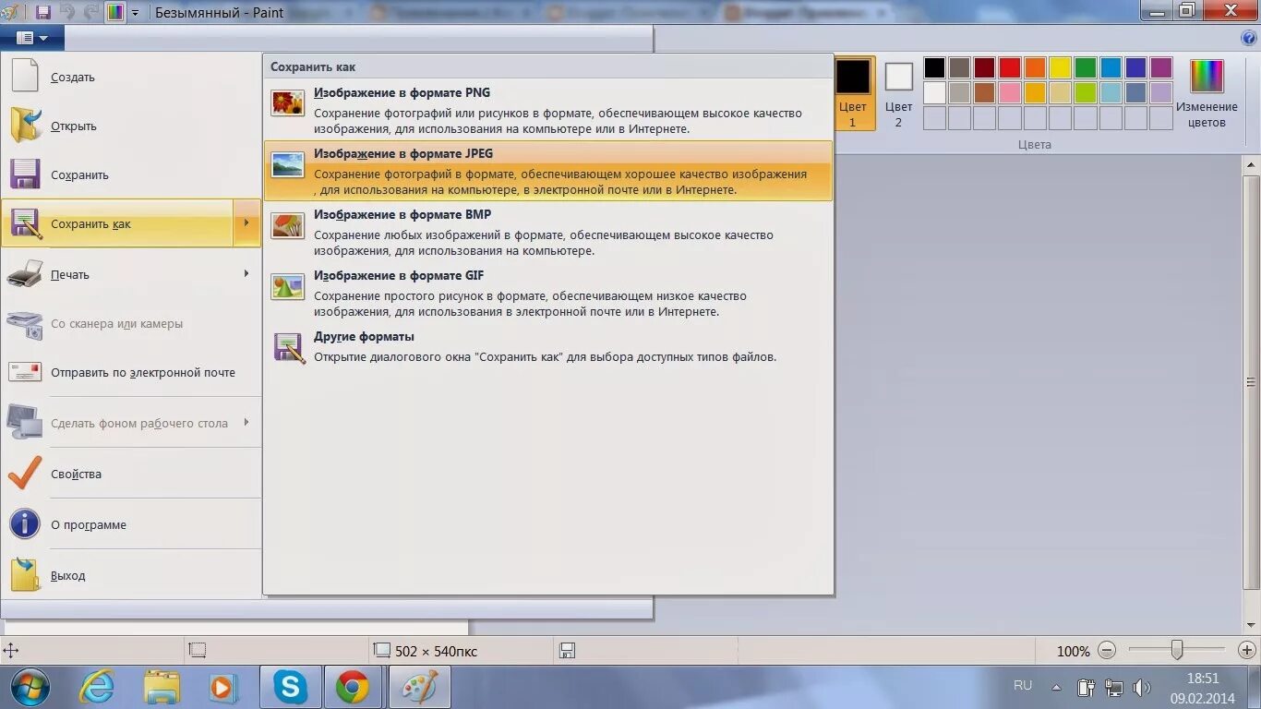Click the undo arrow in quick access toolbar
Image resolution: width=1261 pixels, height=709 pixels.
pyautogui.click(x=67, y=13)
